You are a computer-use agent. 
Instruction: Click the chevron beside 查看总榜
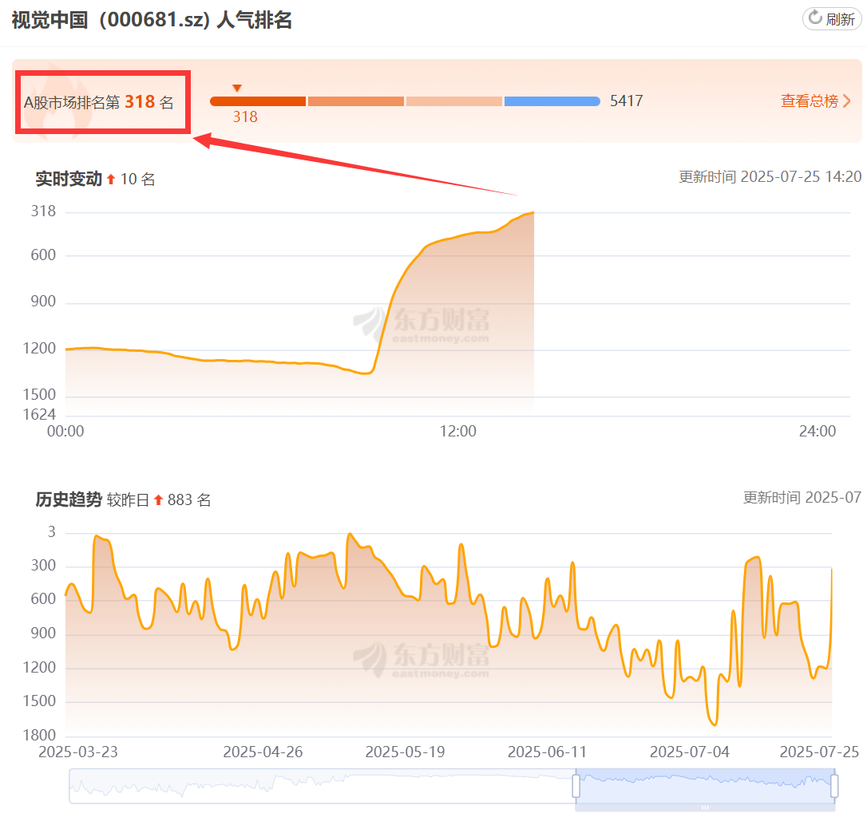(x=846, y=101)
